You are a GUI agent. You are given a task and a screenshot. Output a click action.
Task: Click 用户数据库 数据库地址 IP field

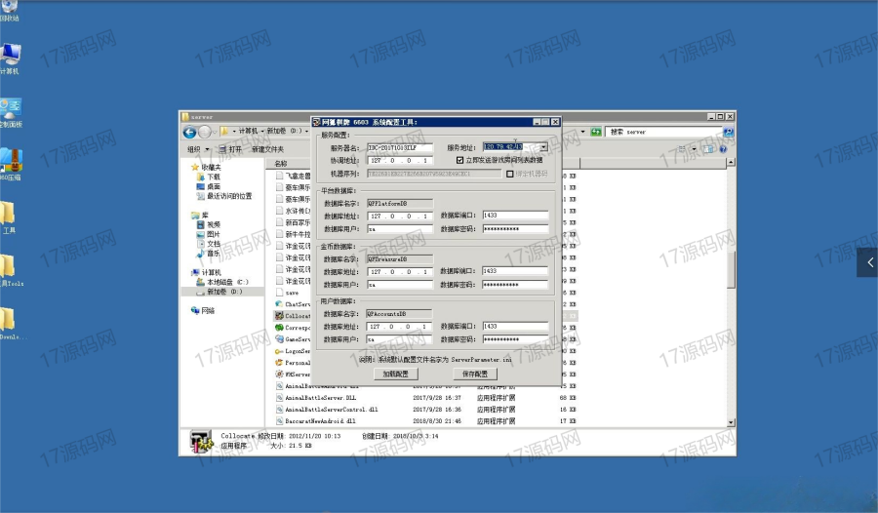click(399, 326)
